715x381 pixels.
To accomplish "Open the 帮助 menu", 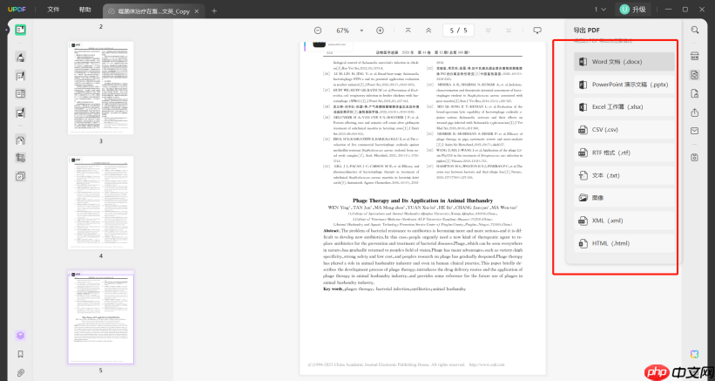I will click(x=84, y=10).
